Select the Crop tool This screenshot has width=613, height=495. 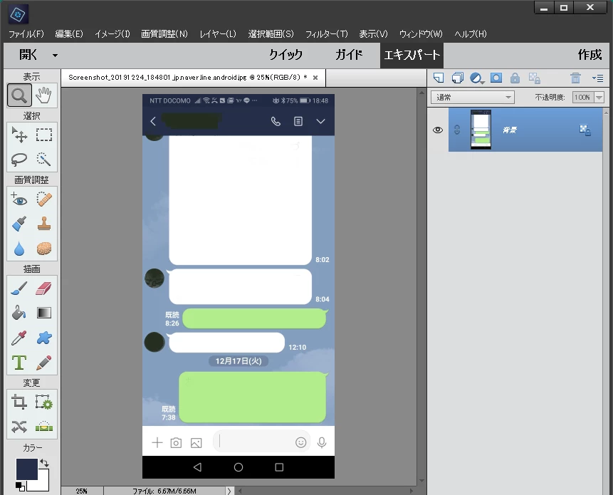pos(19,402)
